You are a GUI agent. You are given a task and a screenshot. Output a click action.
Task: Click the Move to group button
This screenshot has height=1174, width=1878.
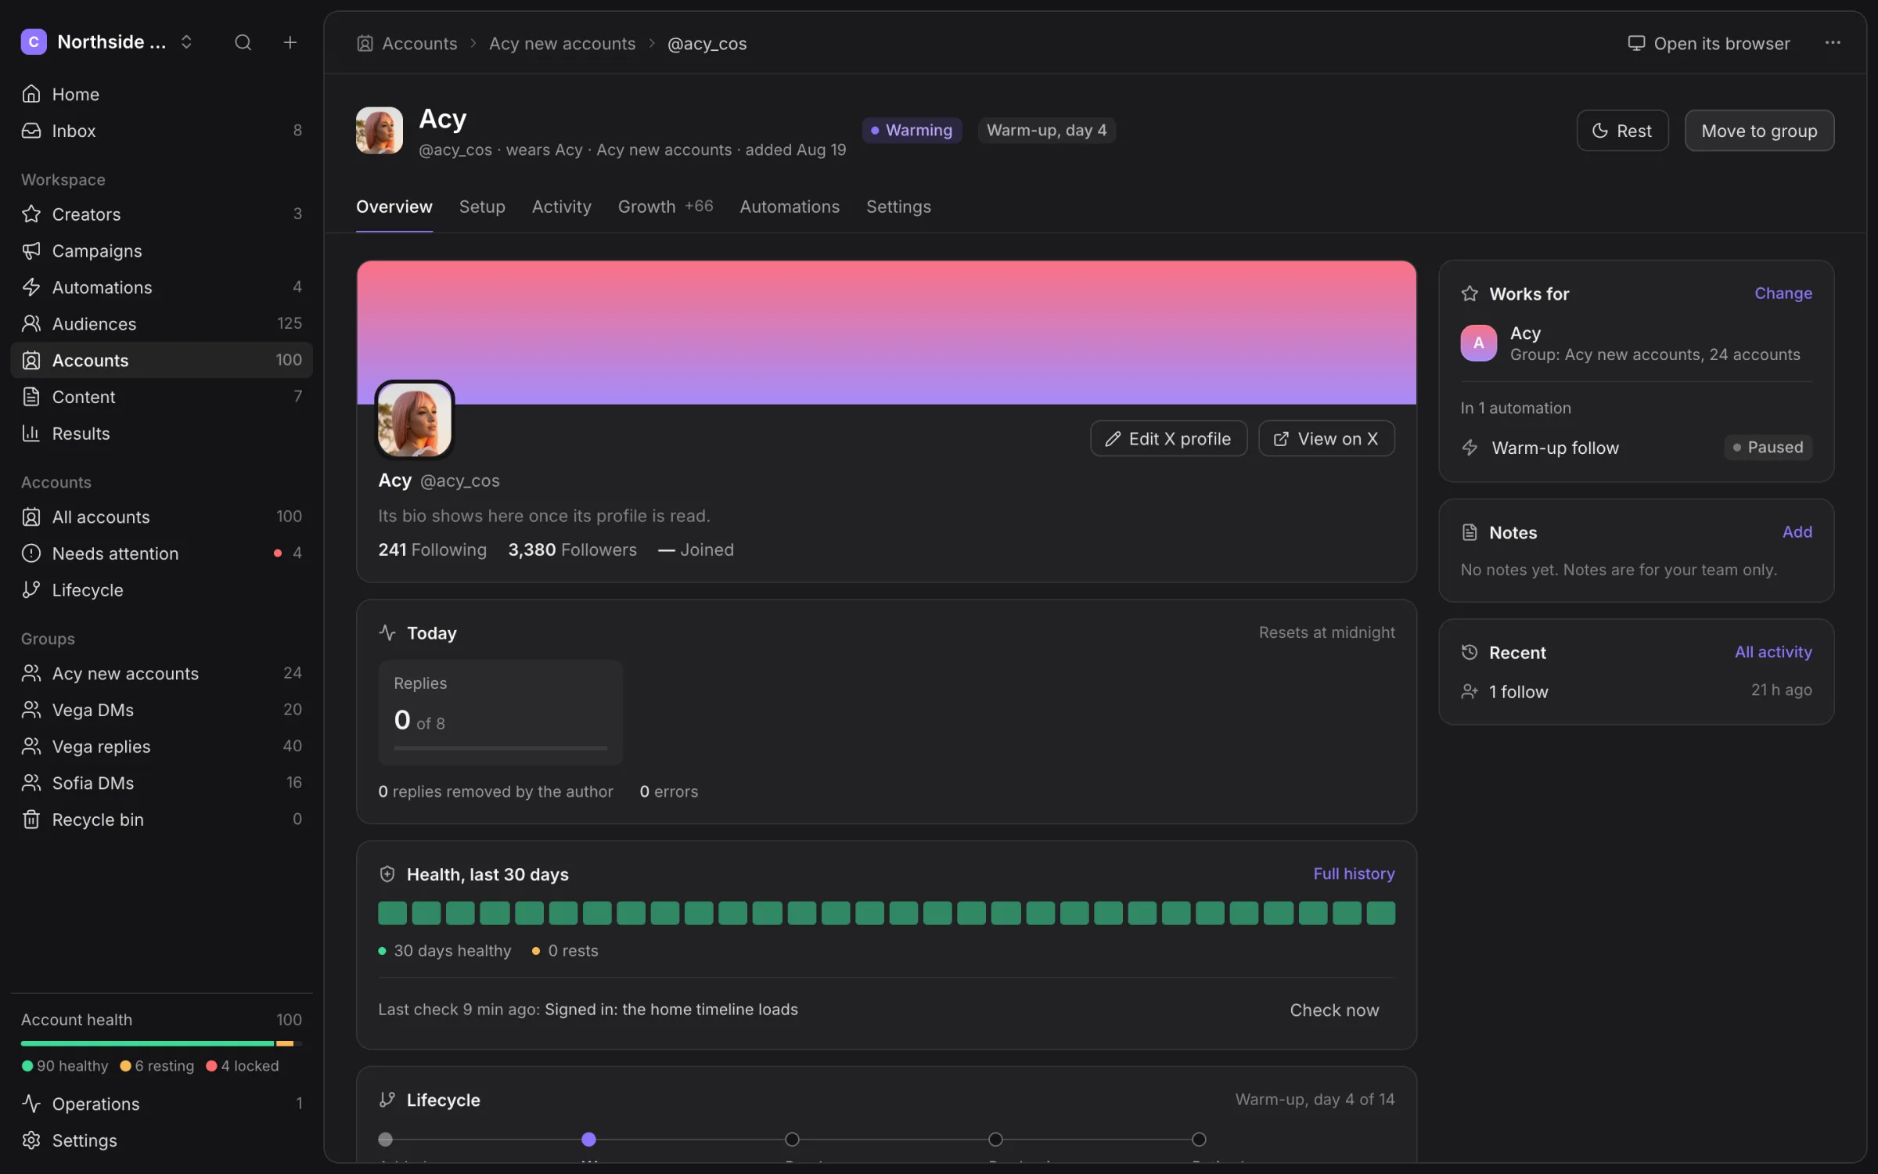[x=1759, y=131]
